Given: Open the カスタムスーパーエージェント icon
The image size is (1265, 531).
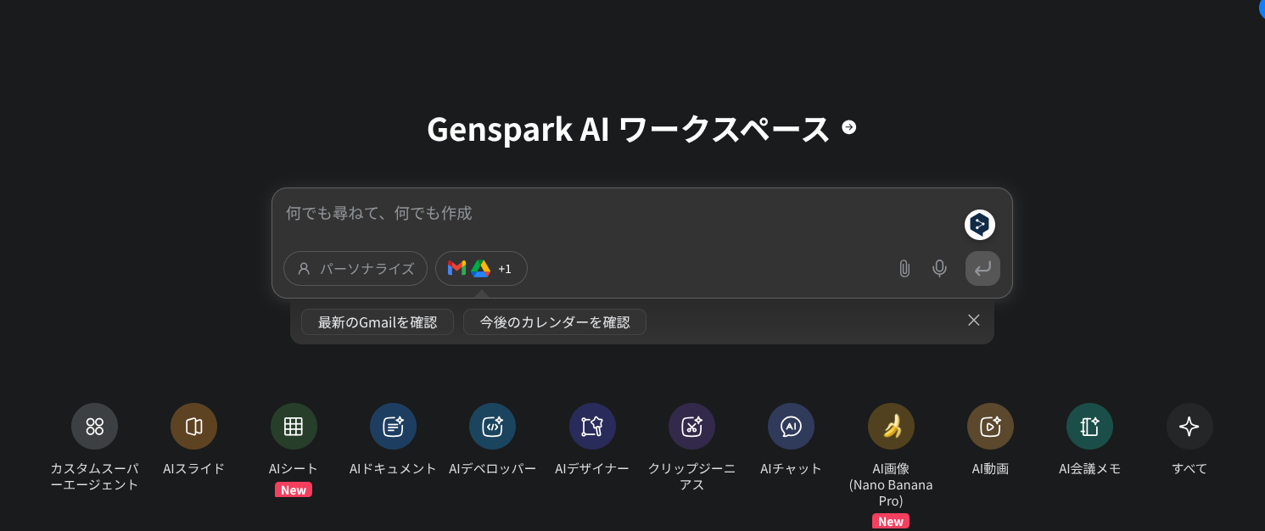Looking at the screenshot, I should [x=94, y=426].
